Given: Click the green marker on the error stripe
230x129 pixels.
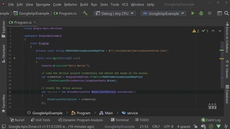Looking at the screenshot, I should pos(222,50).
